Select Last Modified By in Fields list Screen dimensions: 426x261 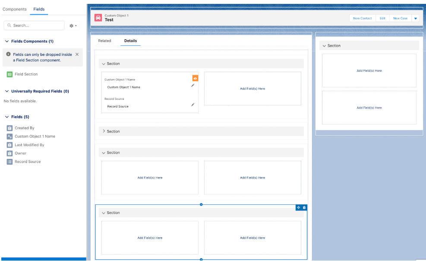pos(29,145)
